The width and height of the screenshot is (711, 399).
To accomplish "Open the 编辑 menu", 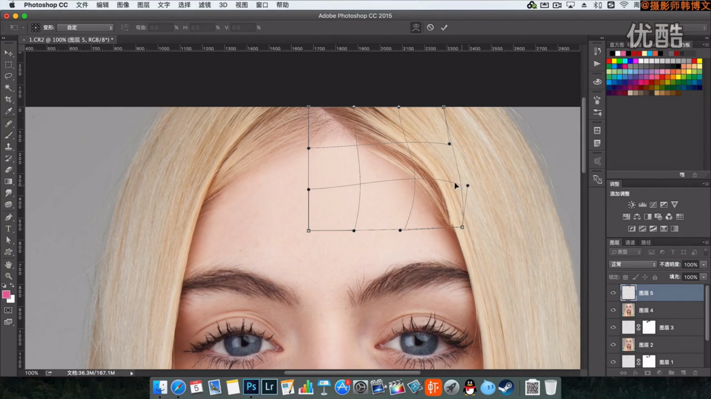I will [103, 5].
